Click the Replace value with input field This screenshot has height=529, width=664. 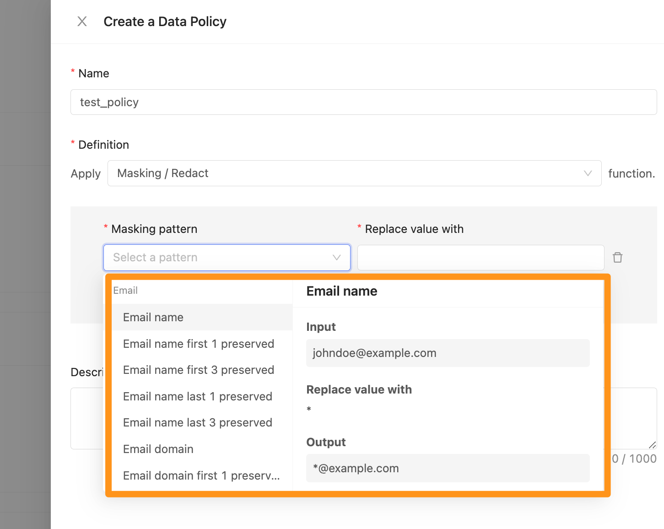pyautogui.click(x=480, y=258)
